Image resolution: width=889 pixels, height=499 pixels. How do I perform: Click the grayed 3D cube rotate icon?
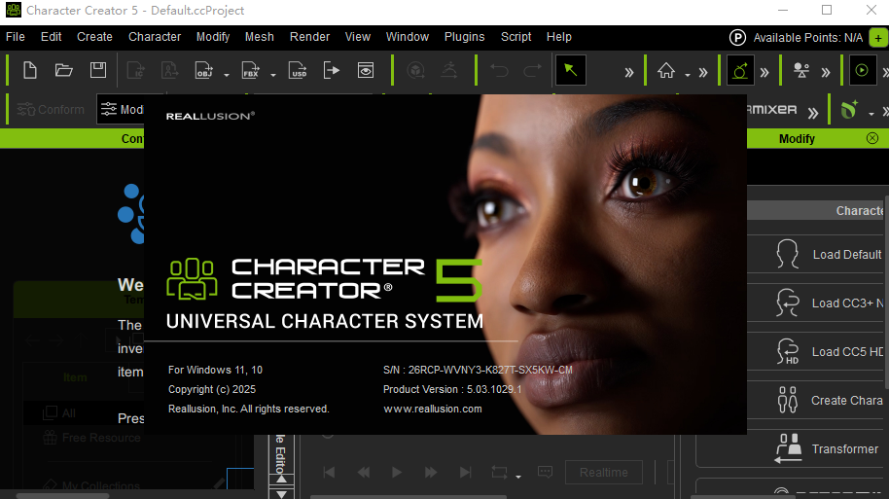(415, 70)
